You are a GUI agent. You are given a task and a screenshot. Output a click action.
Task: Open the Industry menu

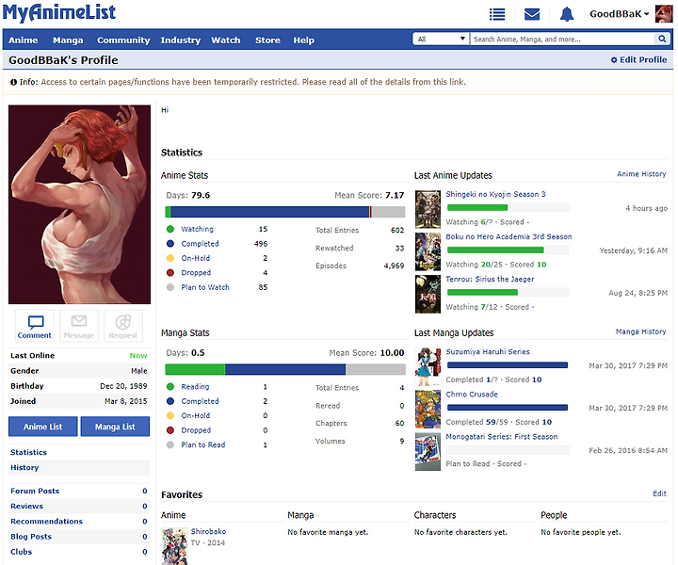click(180, 40)
